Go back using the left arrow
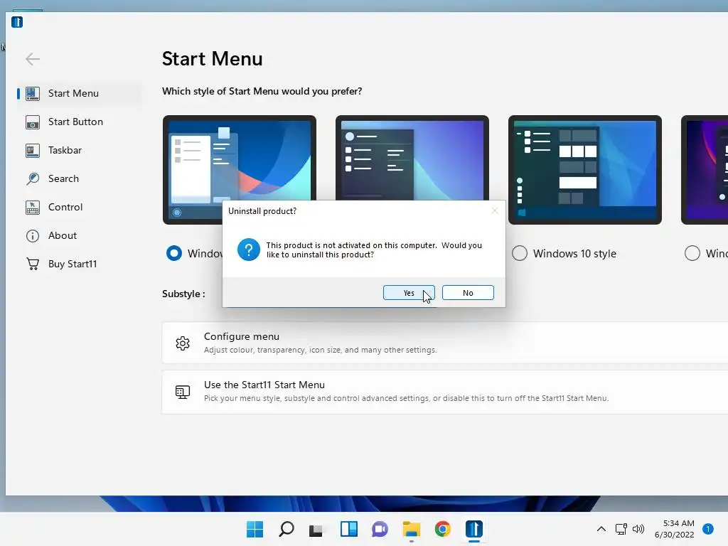Screen dimensions: 728x546 click(x=33, y=59)
